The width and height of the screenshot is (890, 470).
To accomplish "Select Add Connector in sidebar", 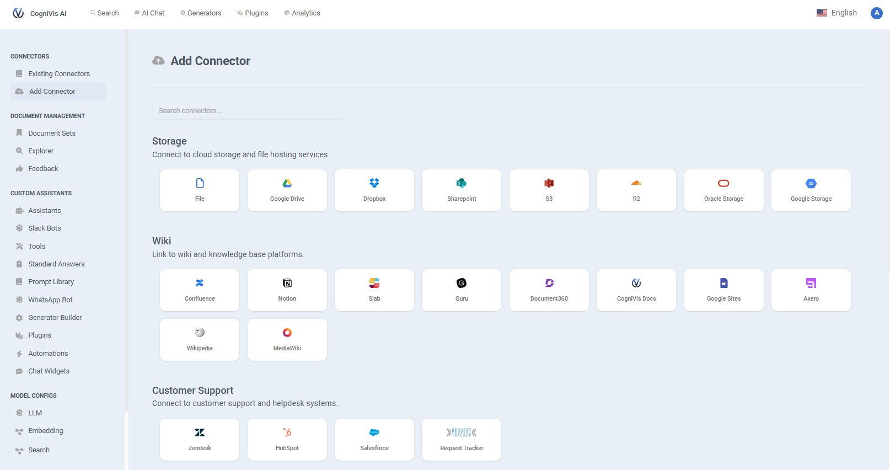I will [x=58, y=92].
